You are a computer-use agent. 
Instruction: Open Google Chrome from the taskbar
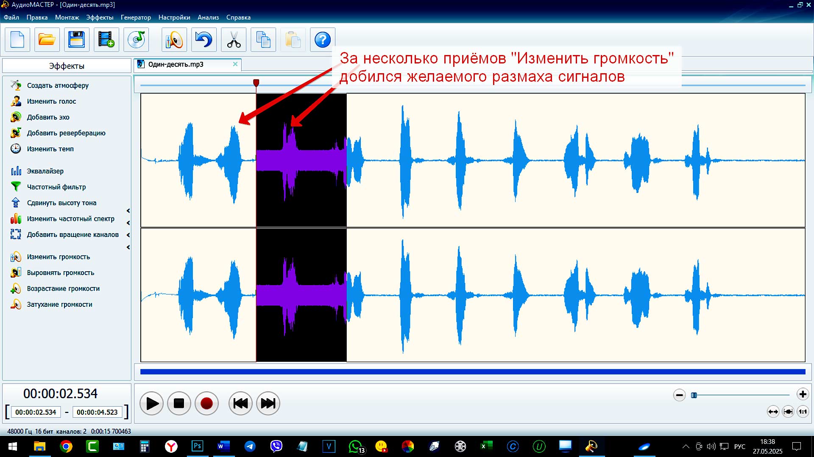coord(66,446)
